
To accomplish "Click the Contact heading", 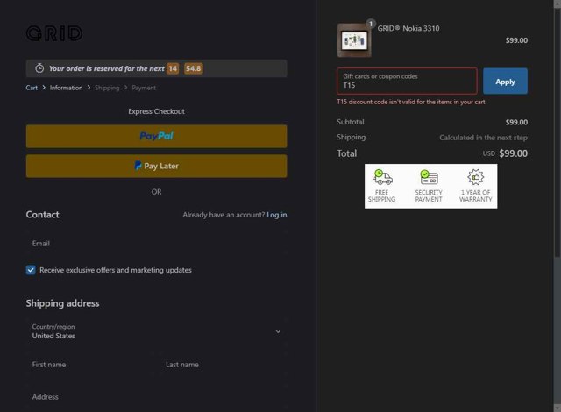I will point(42,215).
